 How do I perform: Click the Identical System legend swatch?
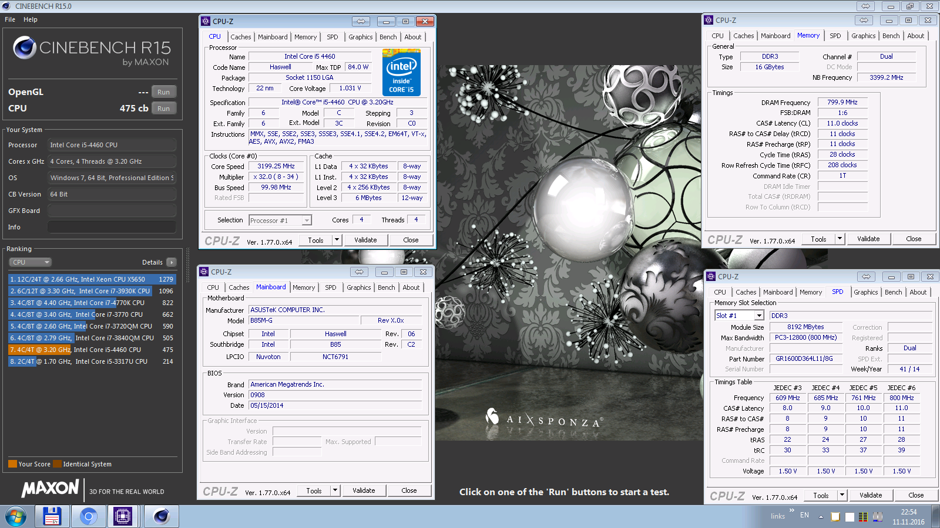pos(57,464)
